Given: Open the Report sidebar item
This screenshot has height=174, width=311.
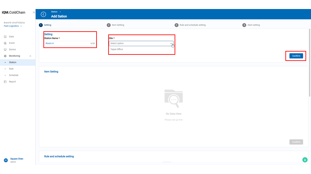Looking at the screenshot, I should click(x=12, y=82).
